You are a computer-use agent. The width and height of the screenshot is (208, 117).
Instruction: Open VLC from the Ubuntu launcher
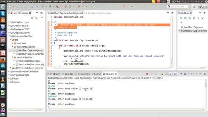tap(3, 79)
